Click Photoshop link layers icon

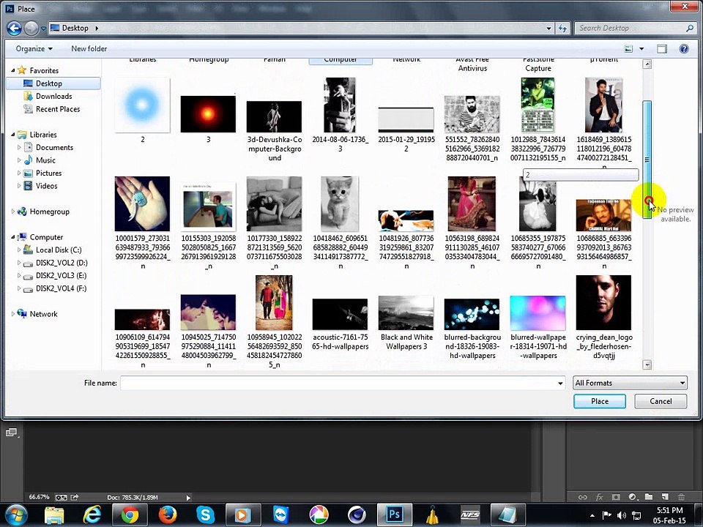point(582,496)
